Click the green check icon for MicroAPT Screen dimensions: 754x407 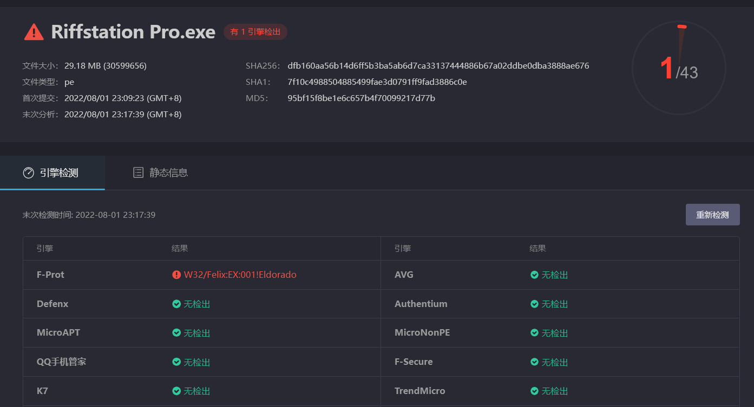(176, 332)
